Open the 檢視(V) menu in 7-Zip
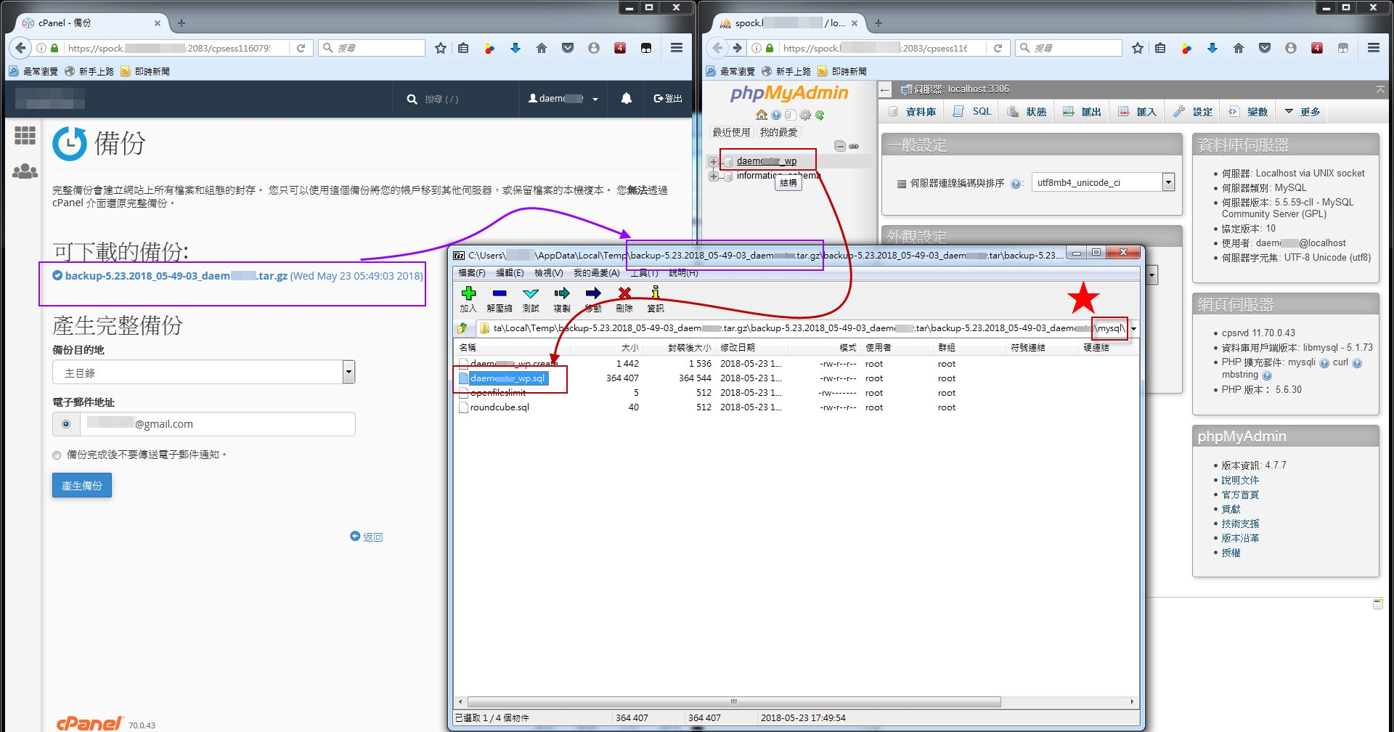 point(548,273)
